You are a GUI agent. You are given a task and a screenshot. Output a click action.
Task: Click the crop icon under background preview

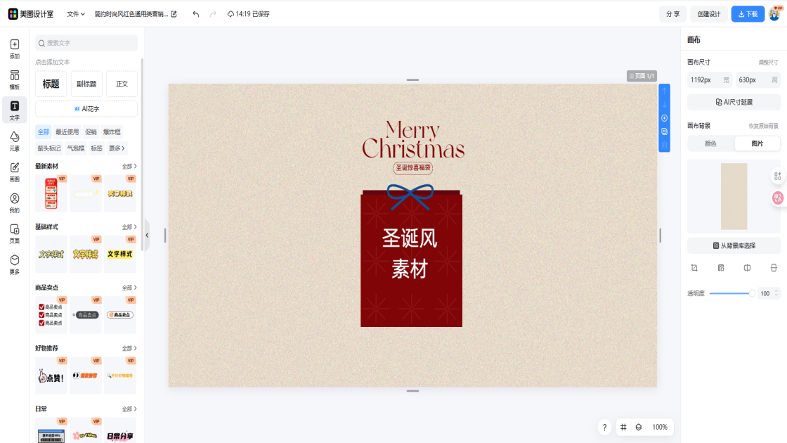coord(694,268)
